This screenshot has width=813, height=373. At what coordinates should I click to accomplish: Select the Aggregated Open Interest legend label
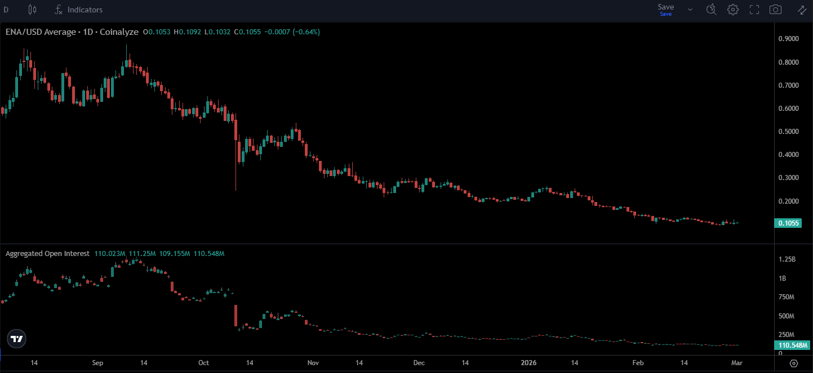tap(47, 254)
